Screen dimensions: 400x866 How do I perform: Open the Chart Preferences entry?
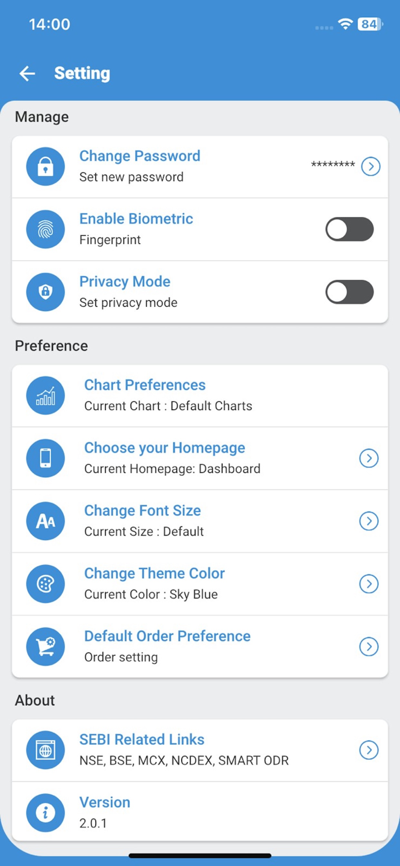click(x=145, y=385)
